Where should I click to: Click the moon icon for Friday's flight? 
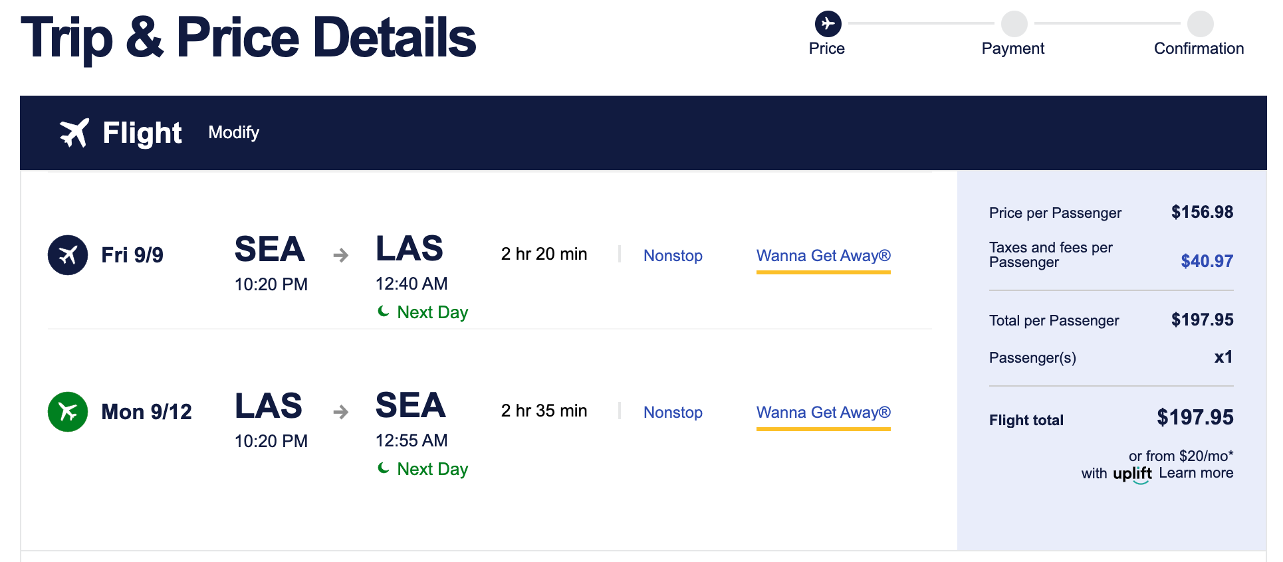click(384, 312)
